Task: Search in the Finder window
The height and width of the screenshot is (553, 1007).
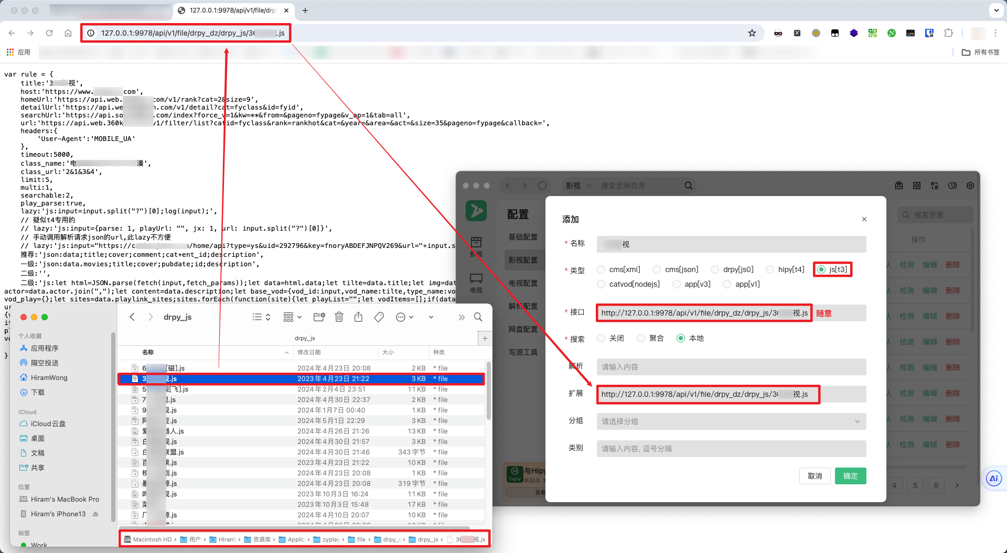Action: 478,317
